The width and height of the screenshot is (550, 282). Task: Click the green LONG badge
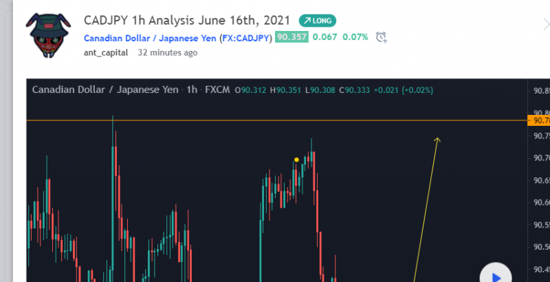(x=318, y=21)
